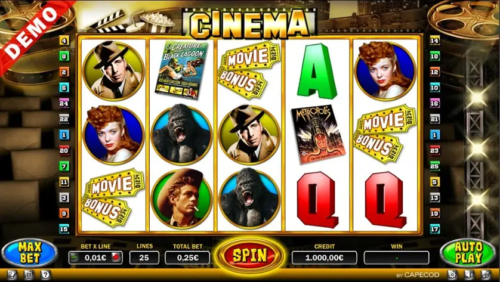
Task: Select payline 23 marker on the right
Action: click(434, 150)
